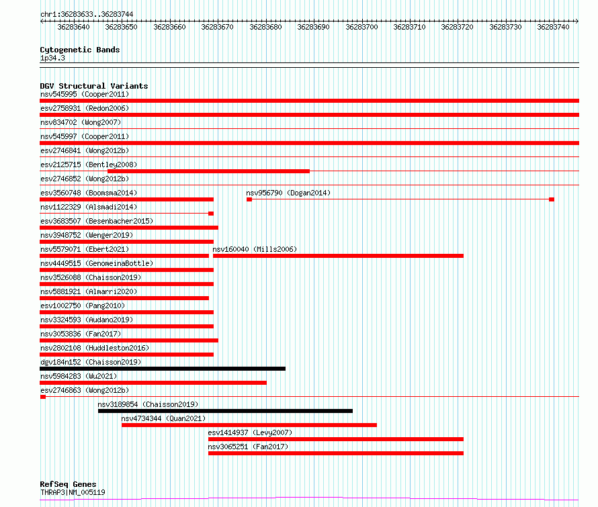Select the esv1414937 (Levy2007) label

point(250,432)
